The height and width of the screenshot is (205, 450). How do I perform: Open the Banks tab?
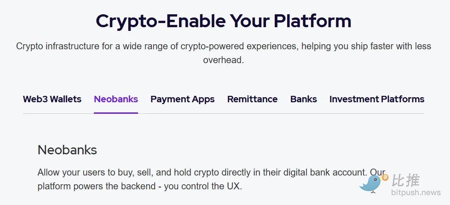[304, 99]
